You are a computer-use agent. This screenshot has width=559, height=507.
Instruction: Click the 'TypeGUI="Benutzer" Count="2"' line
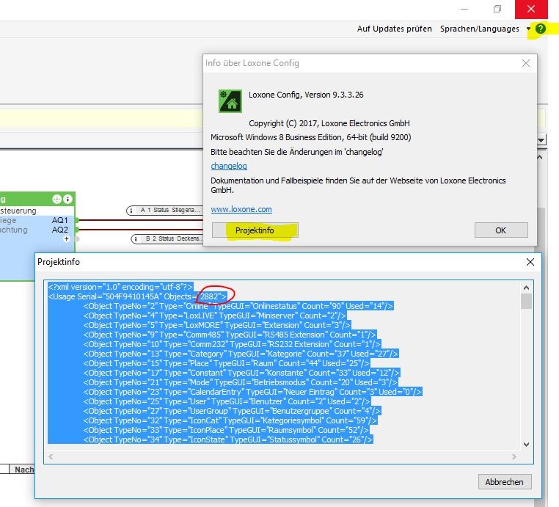tap(227, 402)
